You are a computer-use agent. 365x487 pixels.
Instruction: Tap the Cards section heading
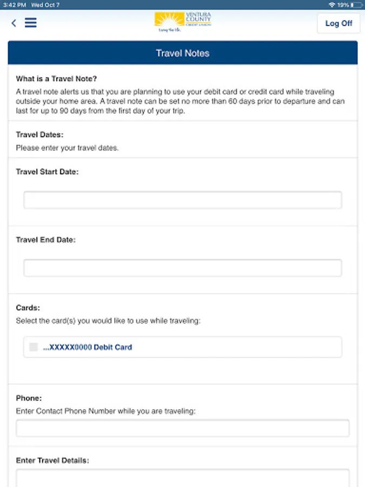click(x=28, y=308)
